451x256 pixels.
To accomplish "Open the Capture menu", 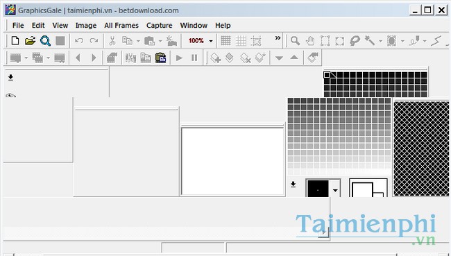I will [x=159, y=25].
